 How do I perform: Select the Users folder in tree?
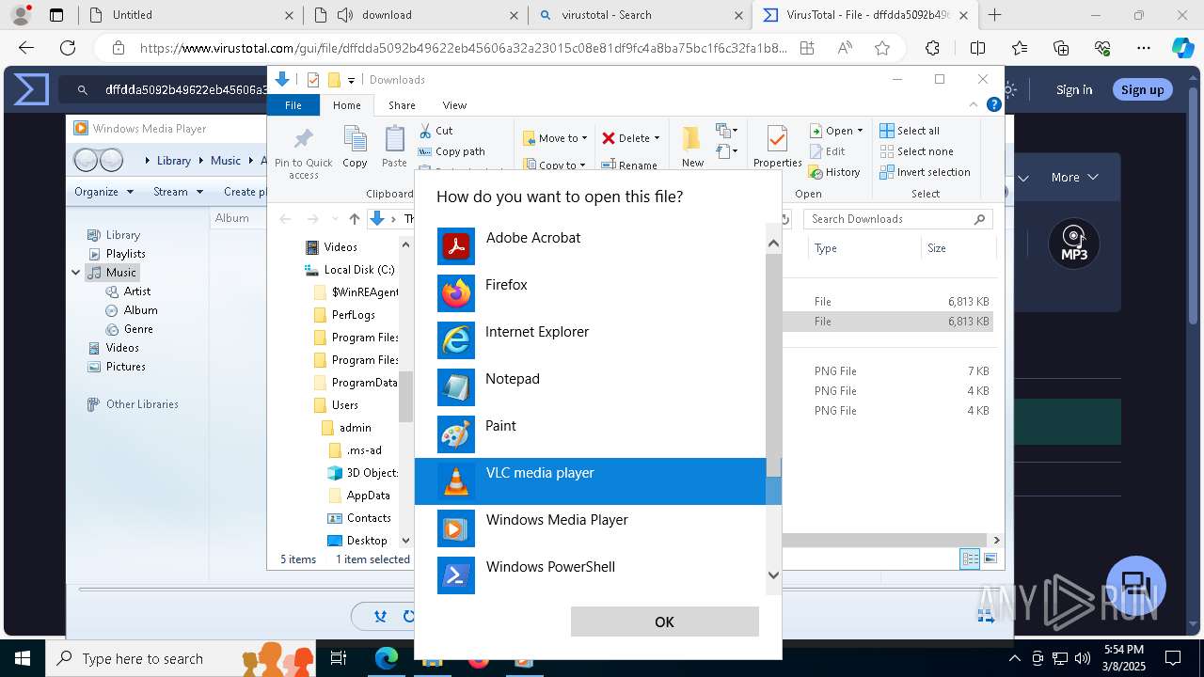pos(336,405)
